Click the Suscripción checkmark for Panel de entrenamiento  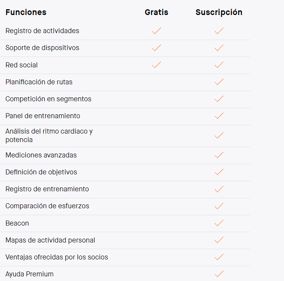tap(219, 116)
